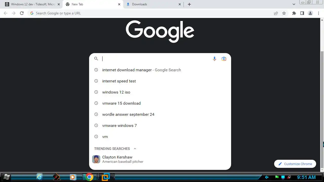Close the Windows 12 dev tab
Screen dimensions: 324x182
coord(59,4)
